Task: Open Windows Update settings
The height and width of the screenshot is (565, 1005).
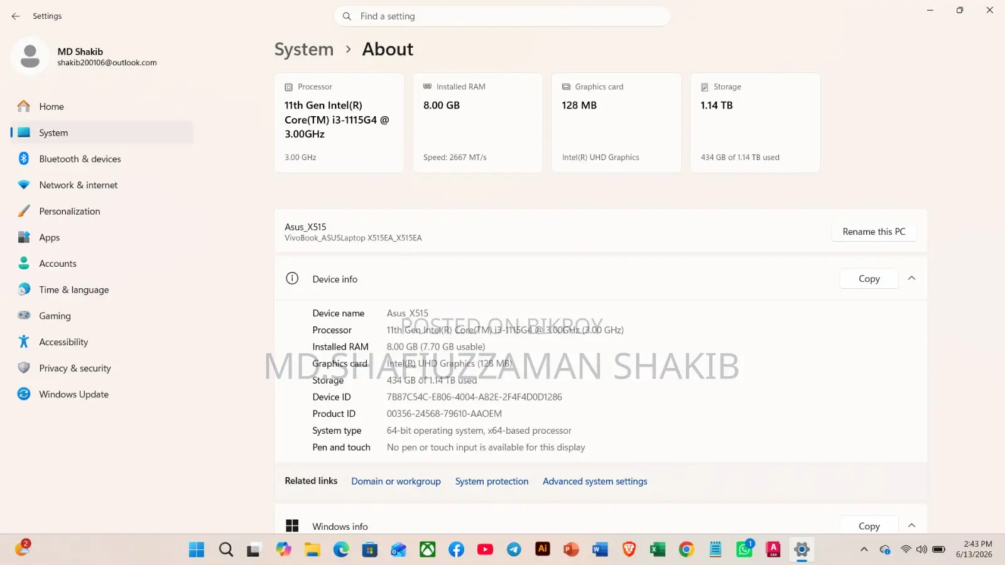Action: tap(102, 394)
